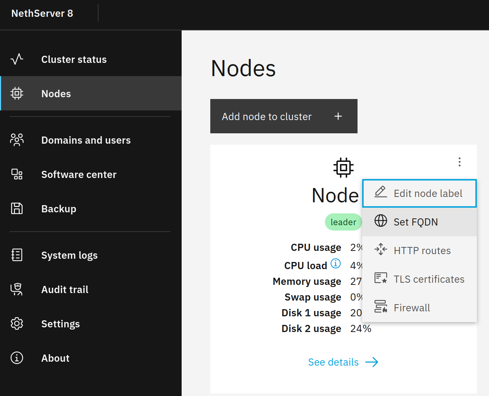Click Add node to cluster button
Image resolution: width=489 pixels, height=396 pixels.
pos(284,116)
